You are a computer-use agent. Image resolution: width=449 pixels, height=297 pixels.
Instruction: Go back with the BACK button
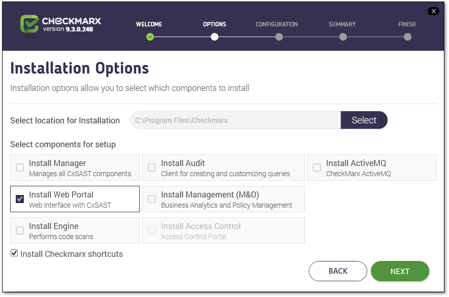(338, 271)
